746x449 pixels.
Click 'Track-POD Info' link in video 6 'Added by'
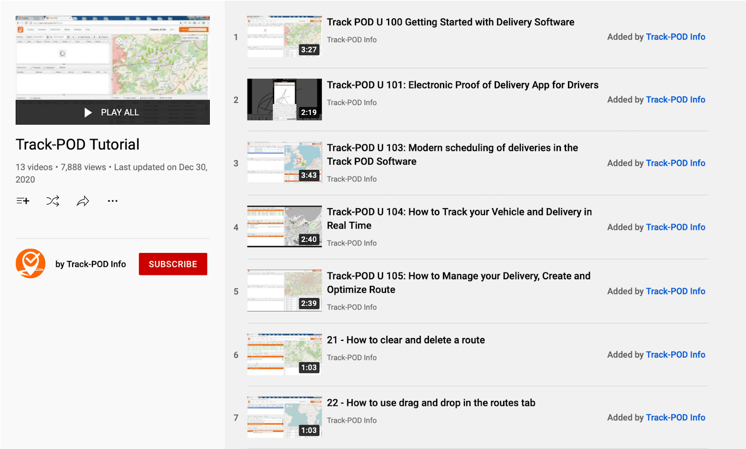point(676,354)
